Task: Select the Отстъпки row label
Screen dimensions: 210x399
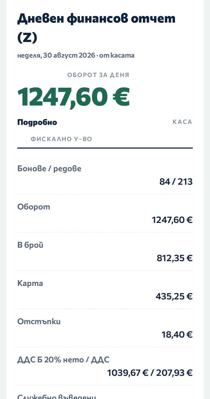Action: point(39,322)
